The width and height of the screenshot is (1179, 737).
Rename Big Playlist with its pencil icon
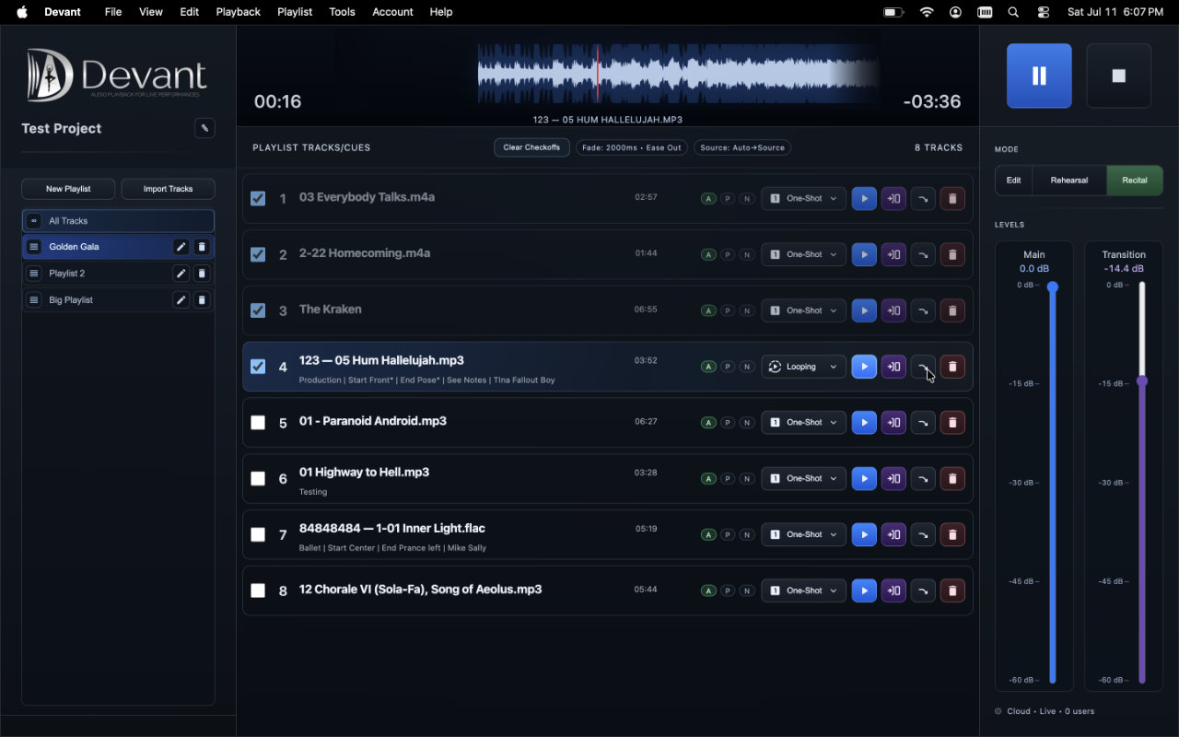pyautogui.click(x=181, y=300)
